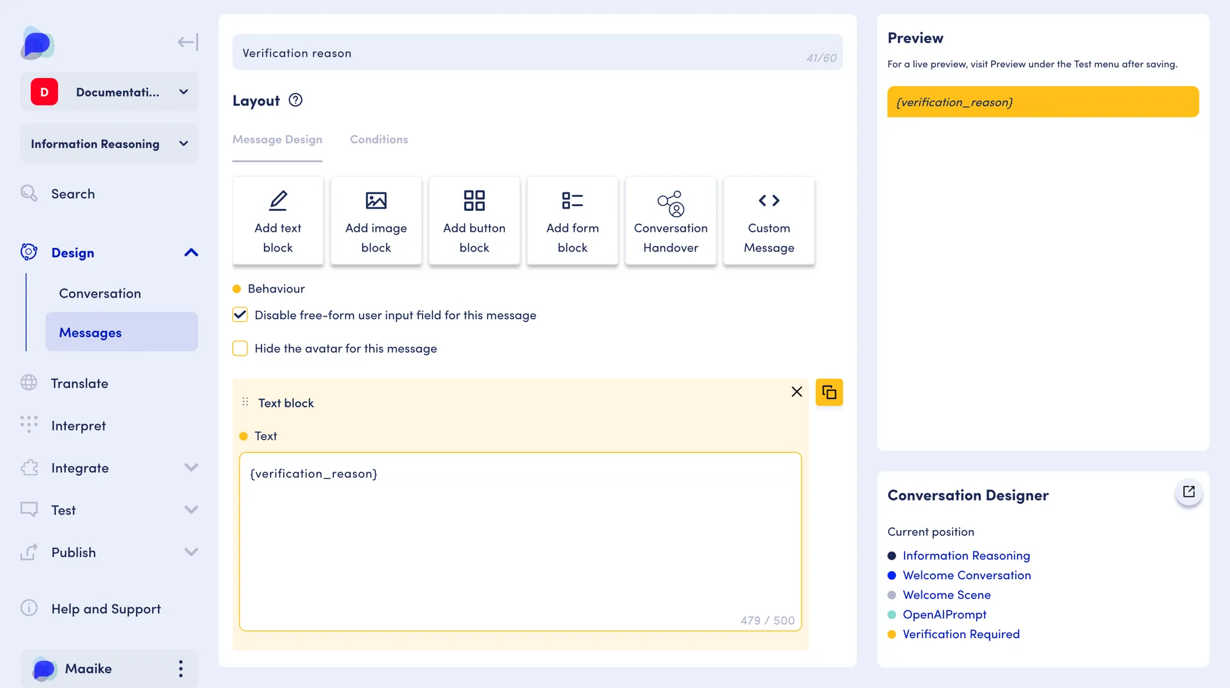1230x688 pixels.
Task: Open the Documentation project dropdown
Action: coord(109,92)
